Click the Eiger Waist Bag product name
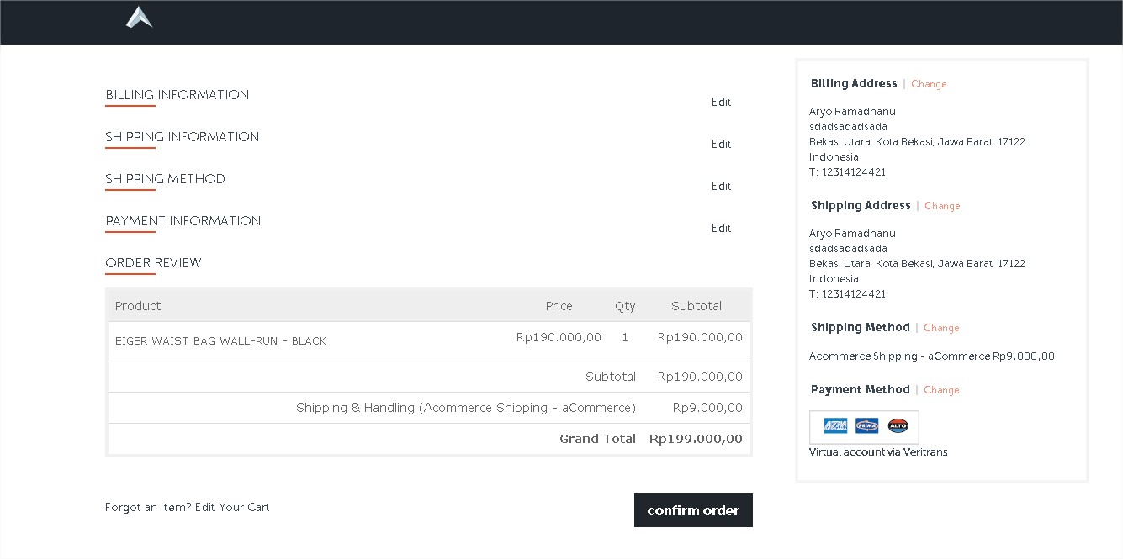 220,341
